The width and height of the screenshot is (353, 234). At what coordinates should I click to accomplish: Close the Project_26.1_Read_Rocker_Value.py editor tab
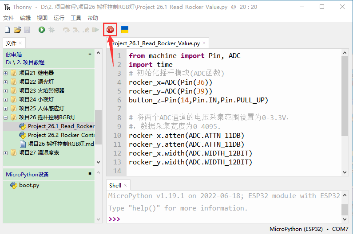(204, 43)
